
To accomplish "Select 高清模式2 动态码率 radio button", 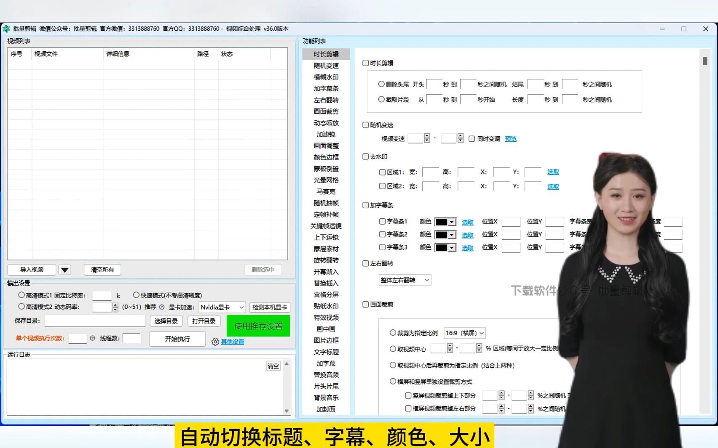I will point(21,307).
